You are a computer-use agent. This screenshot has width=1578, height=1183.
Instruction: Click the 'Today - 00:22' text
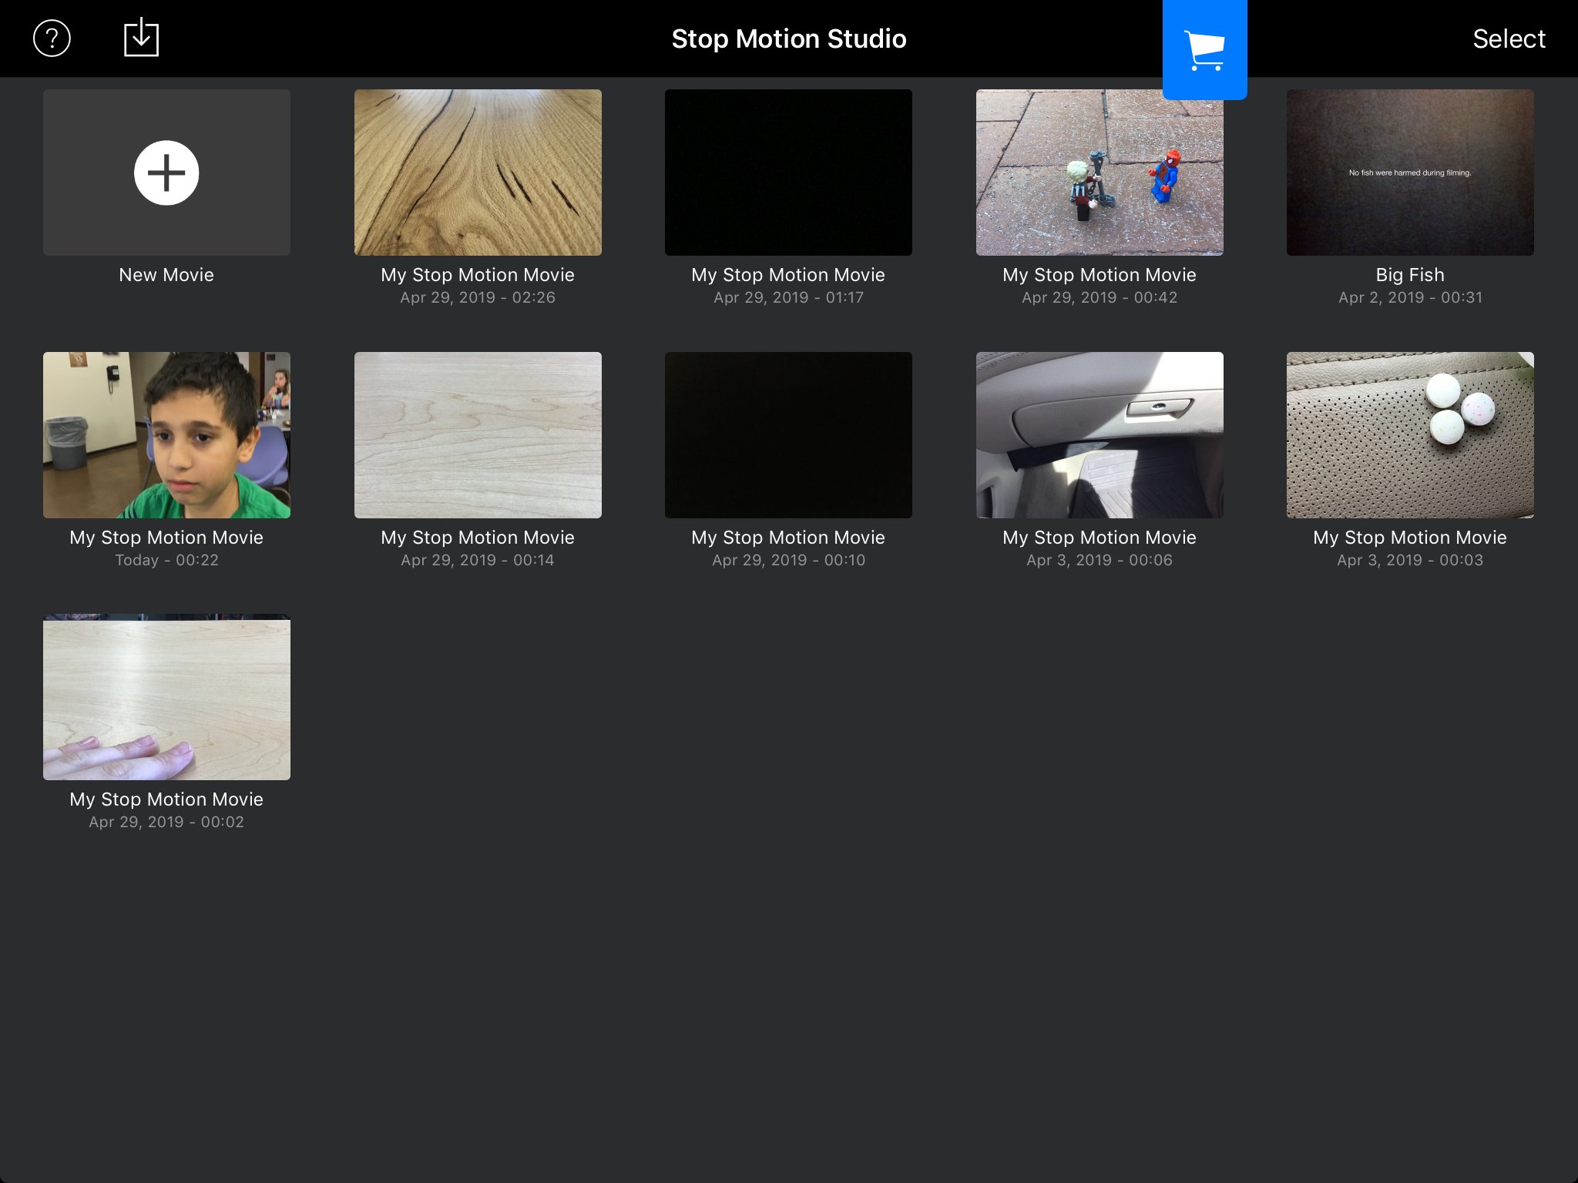[x=166, y=560]
